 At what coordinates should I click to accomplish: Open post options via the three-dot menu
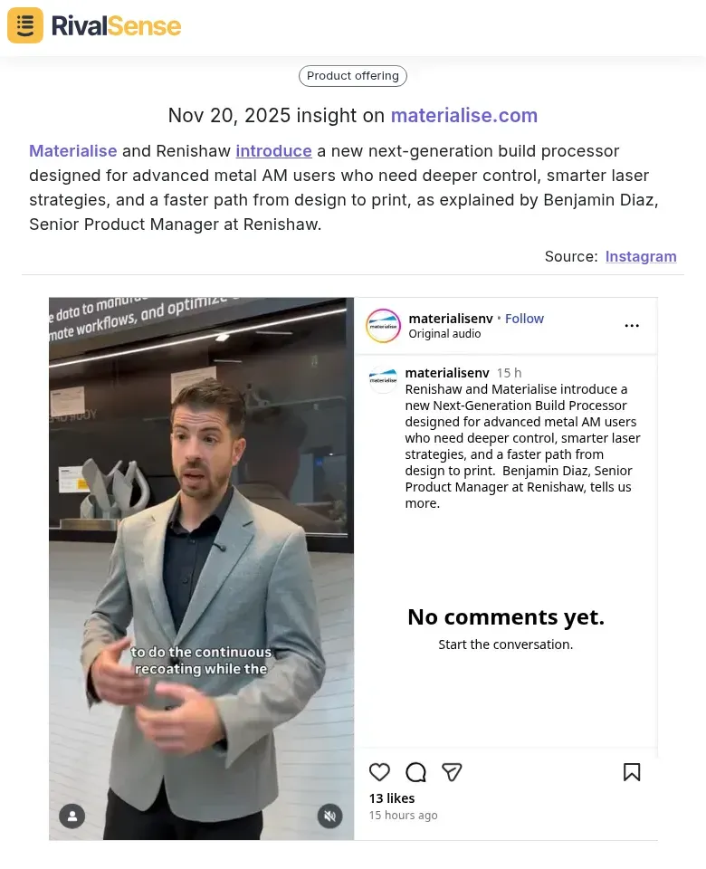pyautogui.click(x=632, y=326)
